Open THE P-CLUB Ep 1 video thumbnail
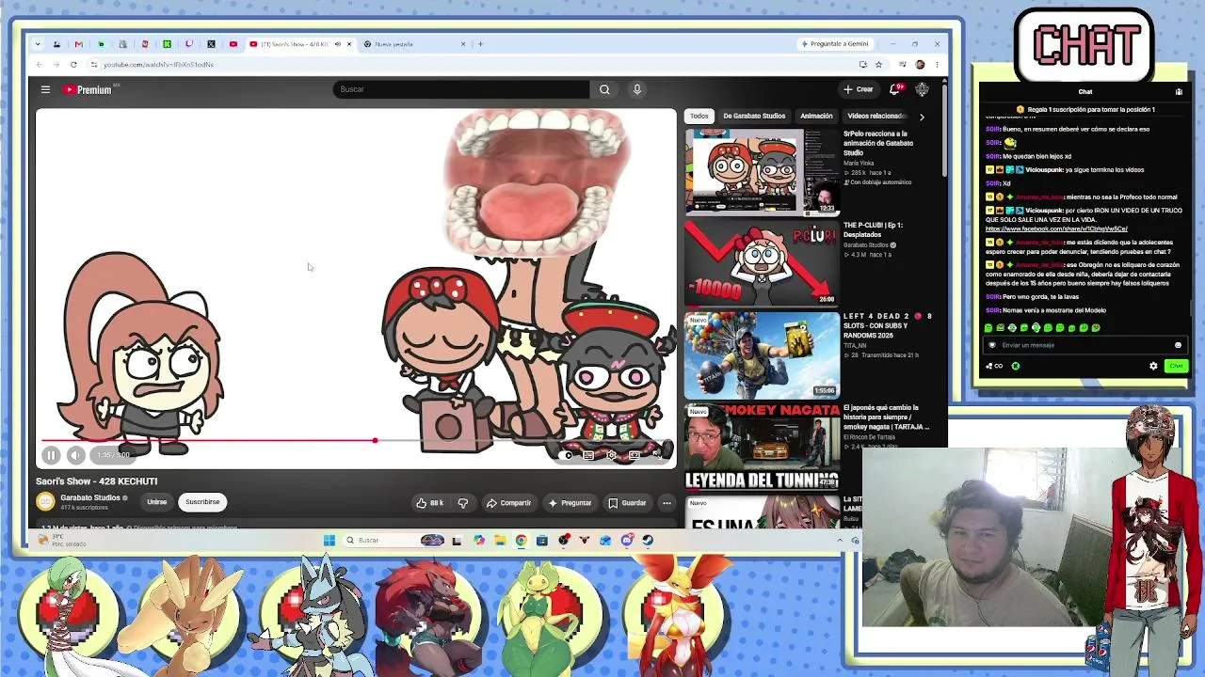The image size is (1205, 677). (762, 263)
